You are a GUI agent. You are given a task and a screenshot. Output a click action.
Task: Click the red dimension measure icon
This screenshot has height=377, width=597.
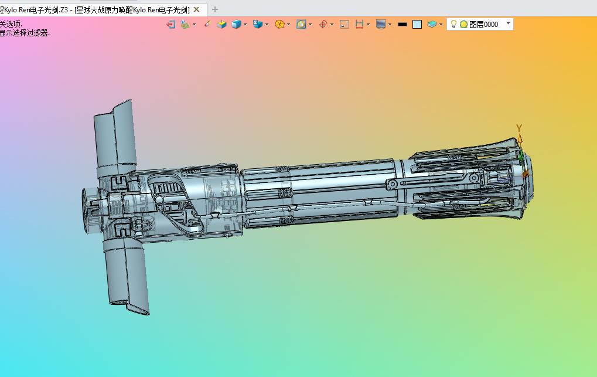click(x=359, y=25)
